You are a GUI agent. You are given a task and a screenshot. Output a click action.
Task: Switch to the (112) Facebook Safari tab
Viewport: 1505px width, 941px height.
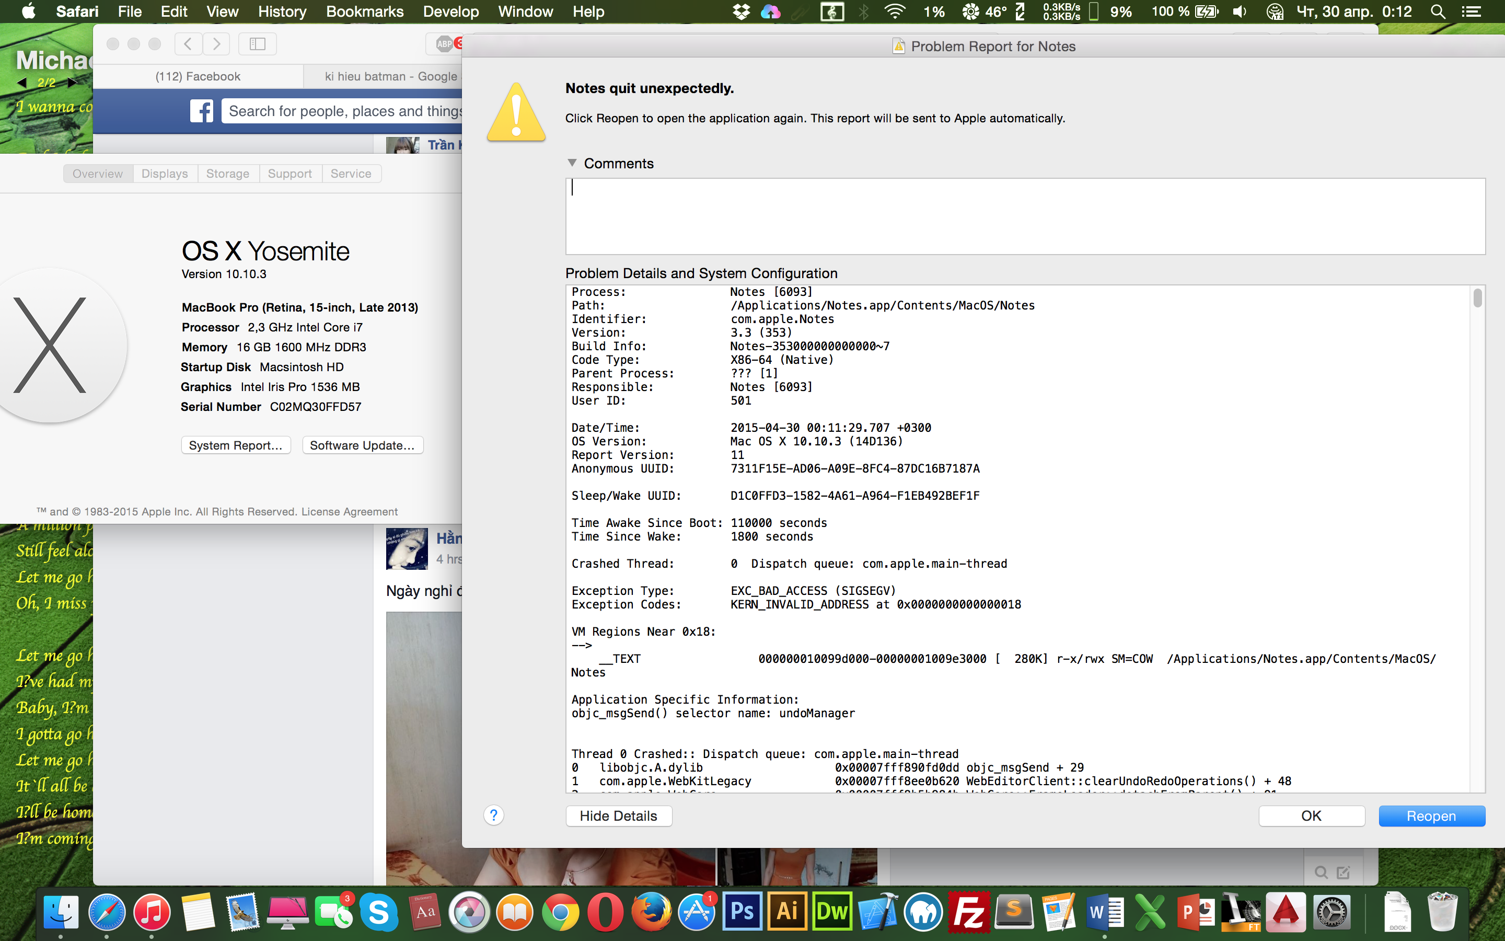pos(198,76)
